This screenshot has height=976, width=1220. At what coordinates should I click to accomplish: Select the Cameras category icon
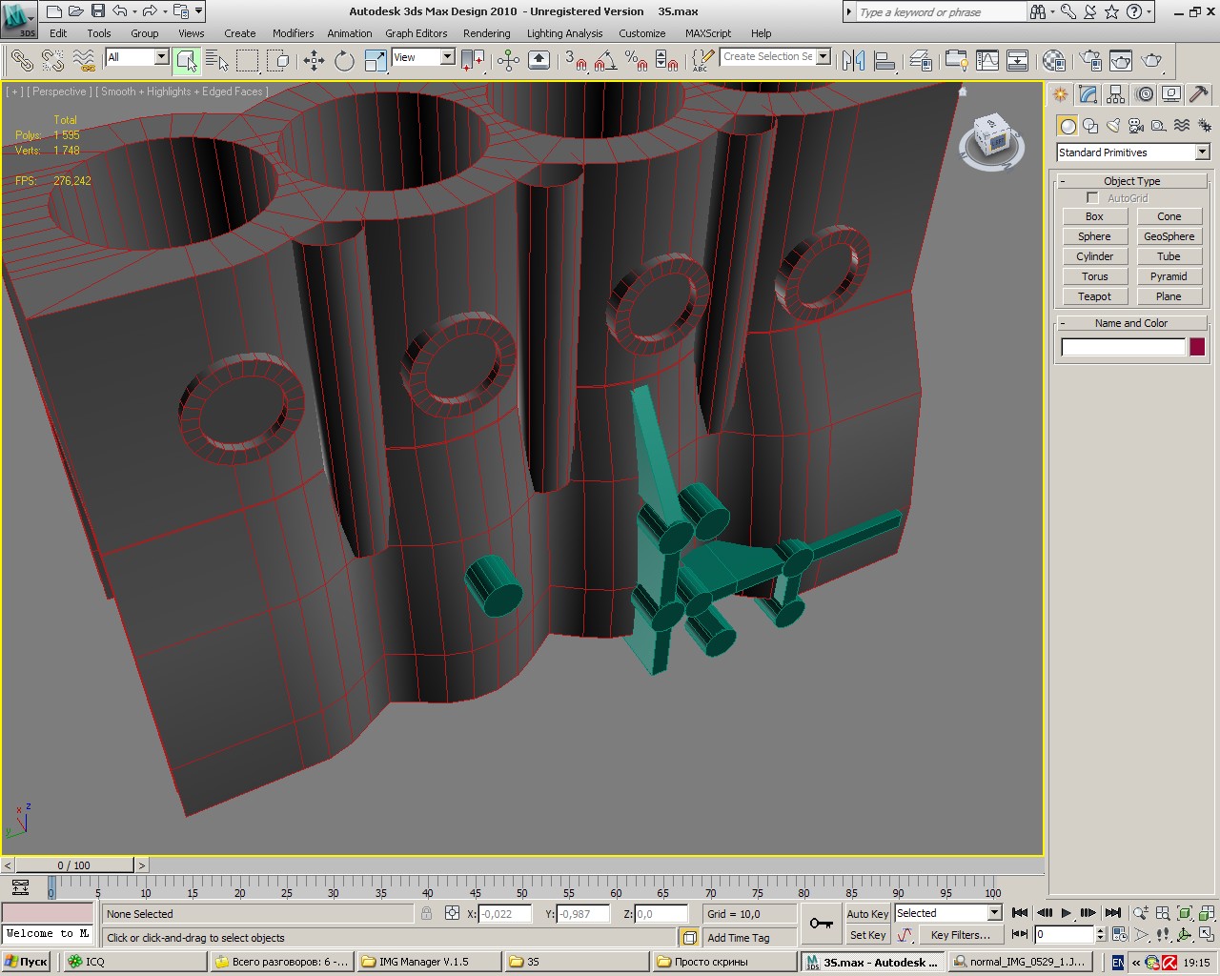pyautogui.click(x=1136, y=126)
